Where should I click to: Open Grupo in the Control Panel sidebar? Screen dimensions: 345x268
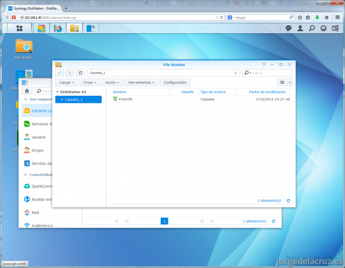tap(37, 150)
